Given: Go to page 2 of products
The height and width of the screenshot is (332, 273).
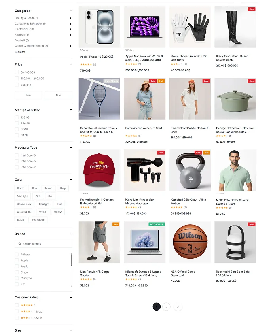Looking at the screenshot, I should pos(166,307).
